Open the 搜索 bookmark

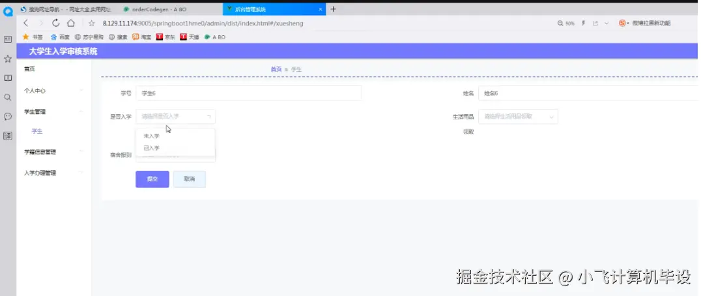tap(118, 37)
